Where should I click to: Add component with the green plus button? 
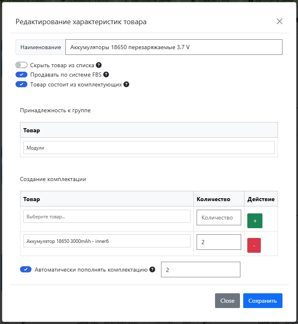coord(255,221)
